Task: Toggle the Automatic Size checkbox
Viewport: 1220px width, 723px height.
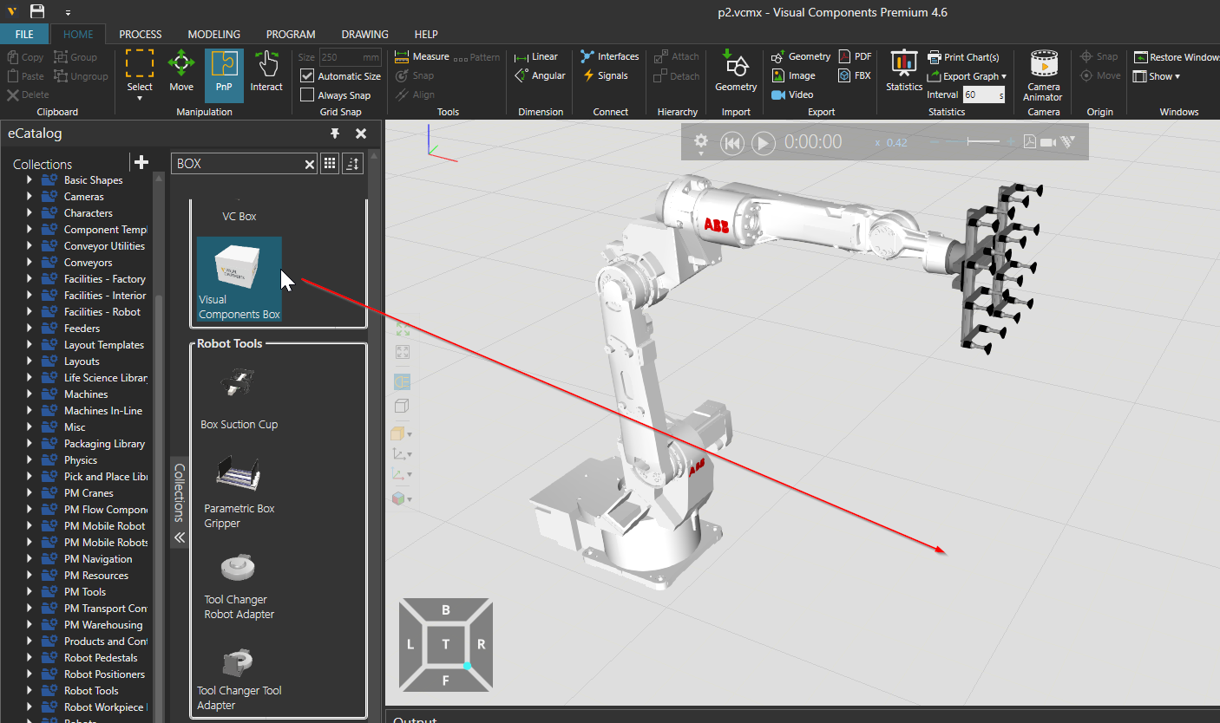Action: [x=307, y=76]
